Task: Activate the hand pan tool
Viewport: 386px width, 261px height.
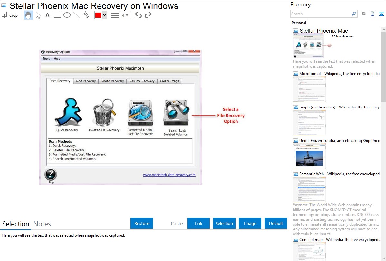Action: pos(28,15)
